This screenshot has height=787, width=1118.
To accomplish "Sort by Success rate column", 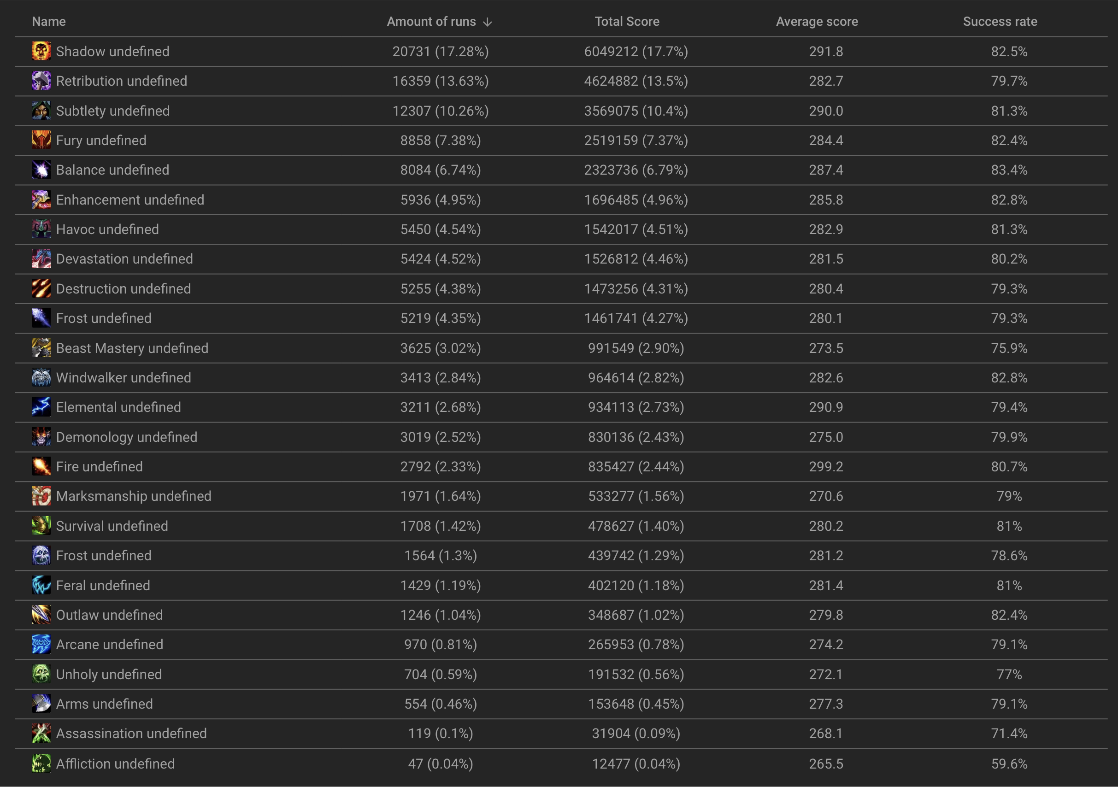I will [1000, 22].
